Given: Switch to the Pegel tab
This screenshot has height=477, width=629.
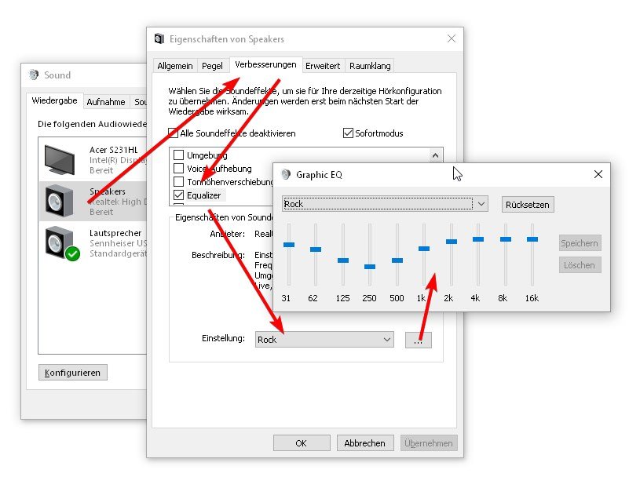Looking at the screenshot, I should (x=213, y=65).
